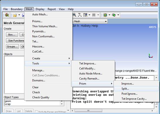This screenshot has height=114, width=160.
Task: Choose Non Conformals... entry
Action: tap(48, 36)
